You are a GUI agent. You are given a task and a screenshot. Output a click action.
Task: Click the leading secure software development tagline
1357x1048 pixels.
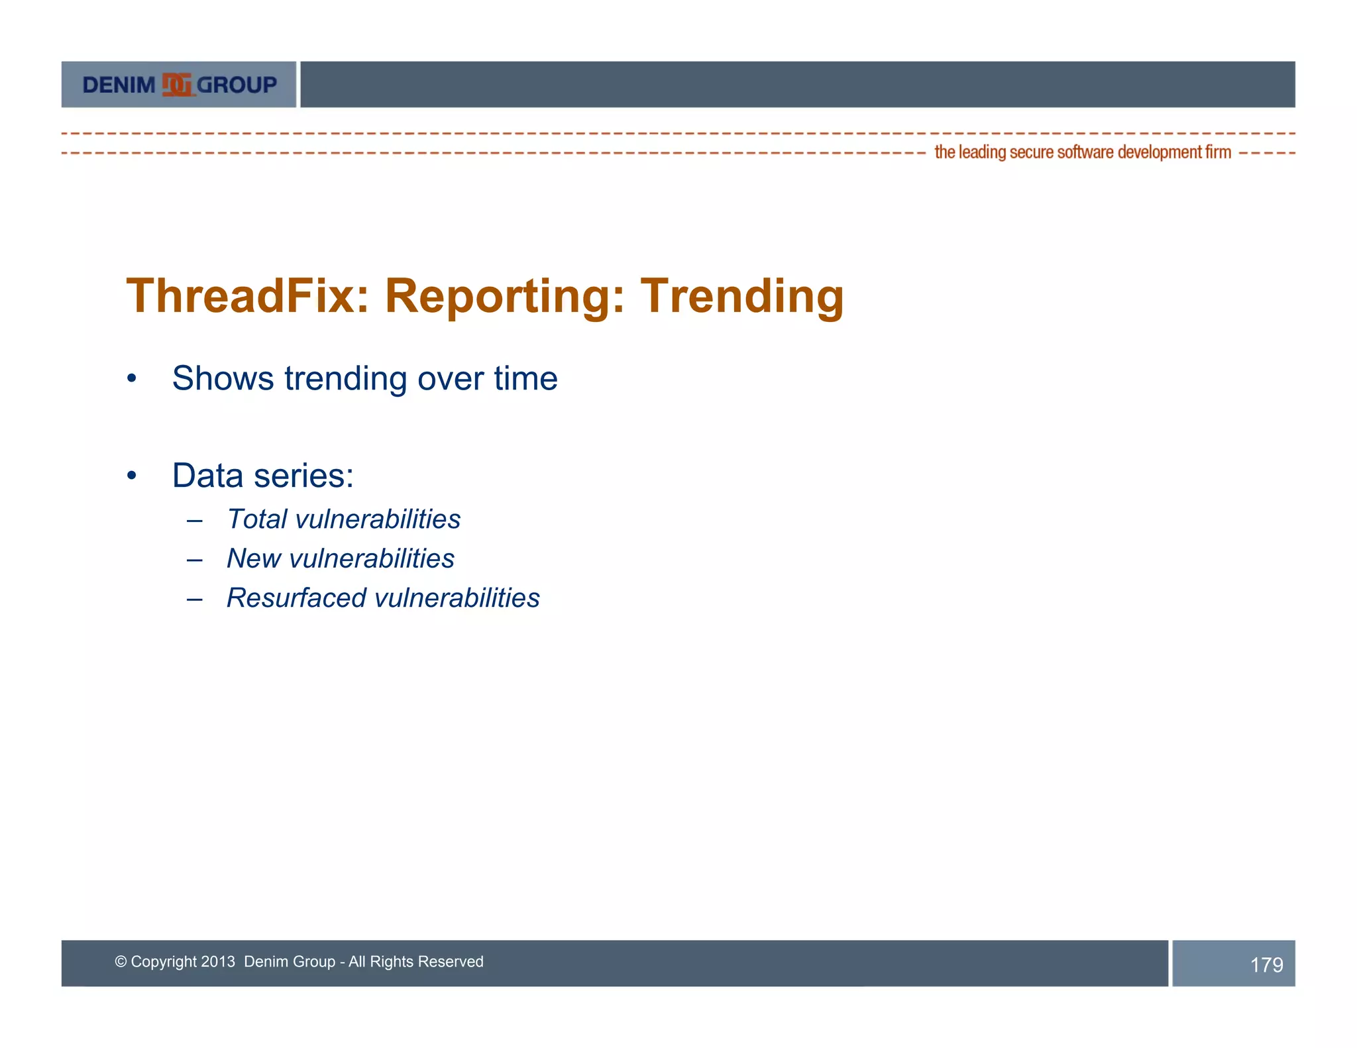pyautogui.click(x=1082, y=152)
